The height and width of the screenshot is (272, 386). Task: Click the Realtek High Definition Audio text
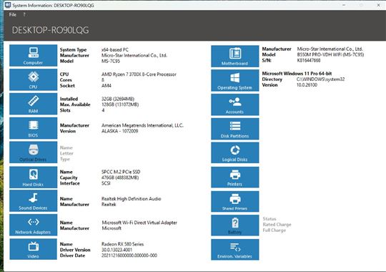point(132,199)
